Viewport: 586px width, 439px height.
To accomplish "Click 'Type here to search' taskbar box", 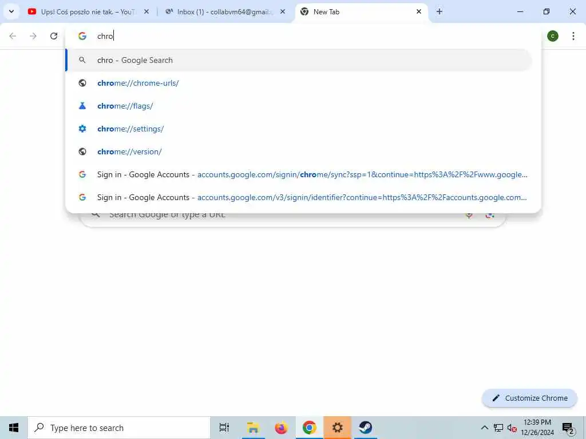I will coord(119,428).
